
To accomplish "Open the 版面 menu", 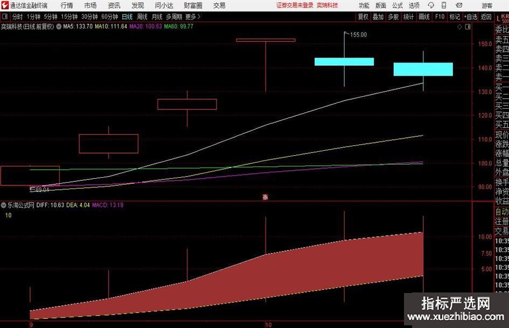I will click(381, 5).
